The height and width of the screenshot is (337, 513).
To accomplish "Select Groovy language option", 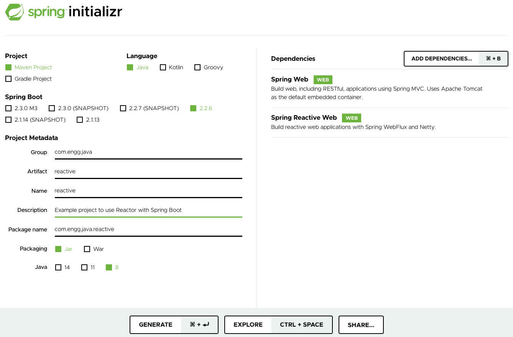I will click(197, 67).
